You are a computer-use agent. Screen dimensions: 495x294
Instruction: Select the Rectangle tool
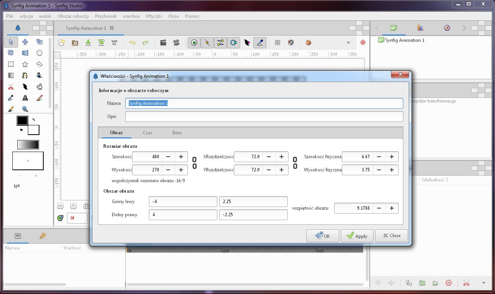pyautogui.click(x=11, y=64)
